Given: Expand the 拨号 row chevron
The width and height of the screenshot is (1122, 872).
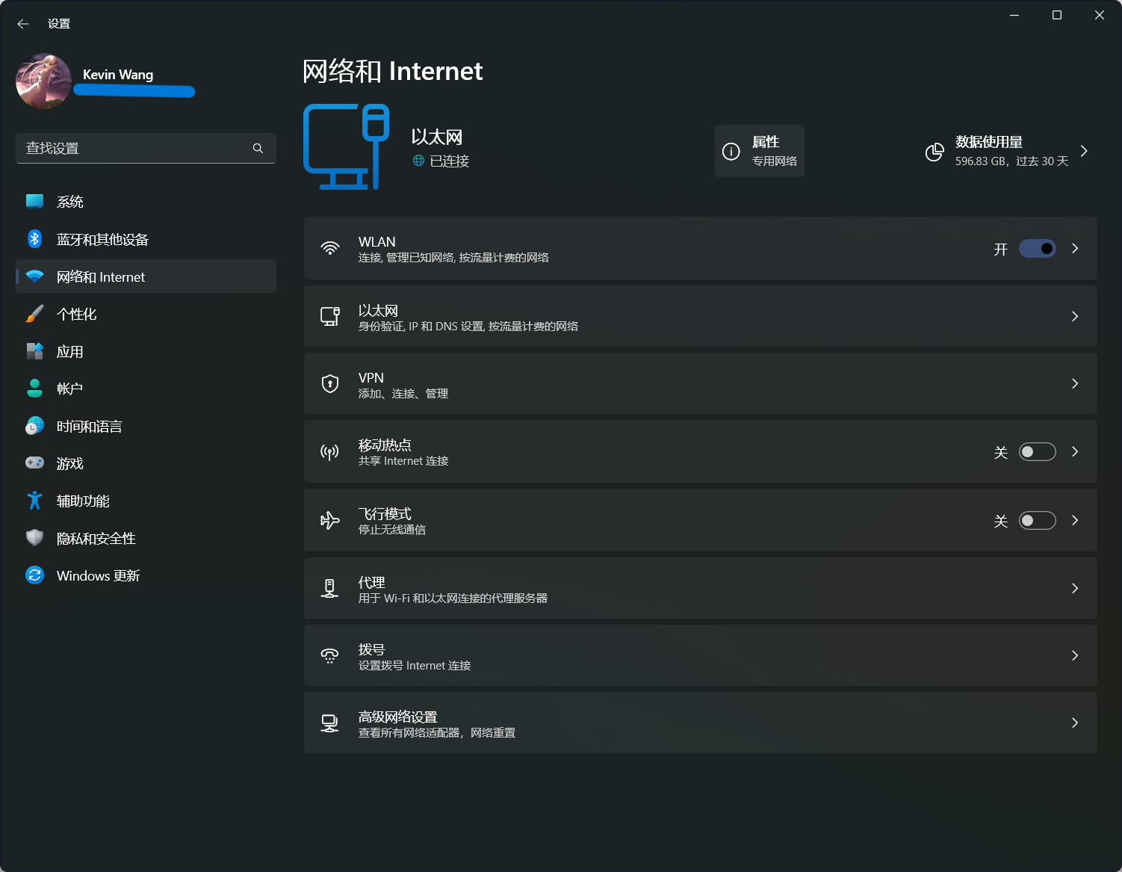Looking at the screenshot, I should point(1075,655).
